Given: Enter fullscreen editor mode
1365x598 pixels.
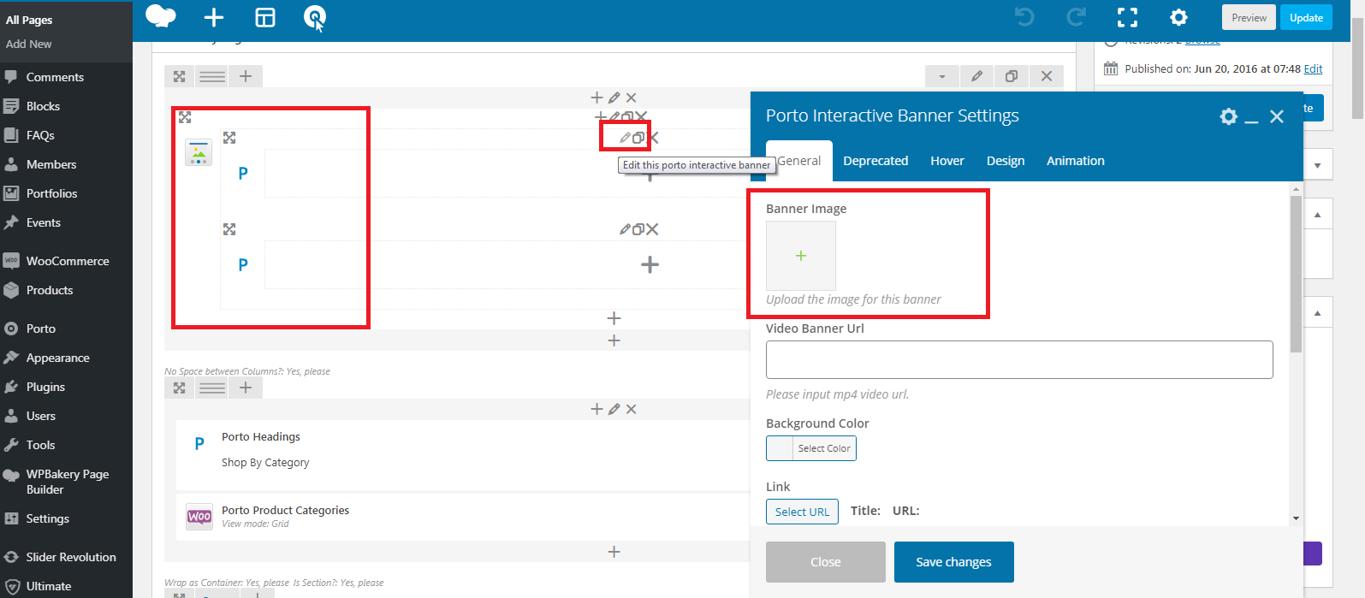Looking at the screenshot, I should pos(1128,17).
